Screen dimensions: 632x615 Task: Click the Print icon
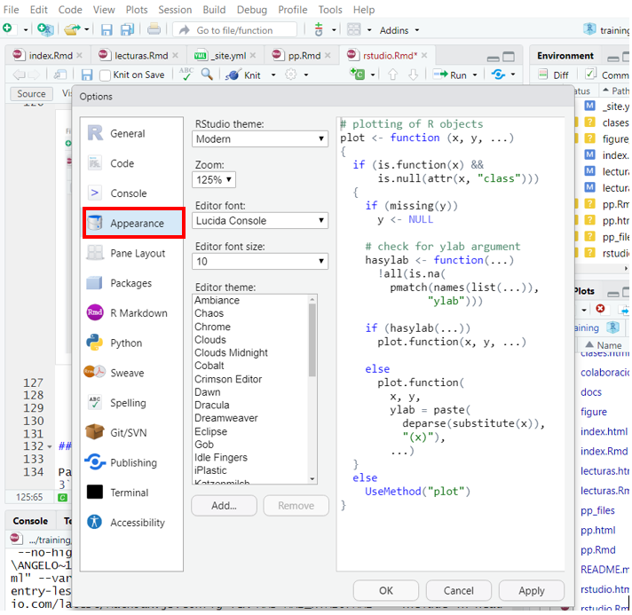154,29
